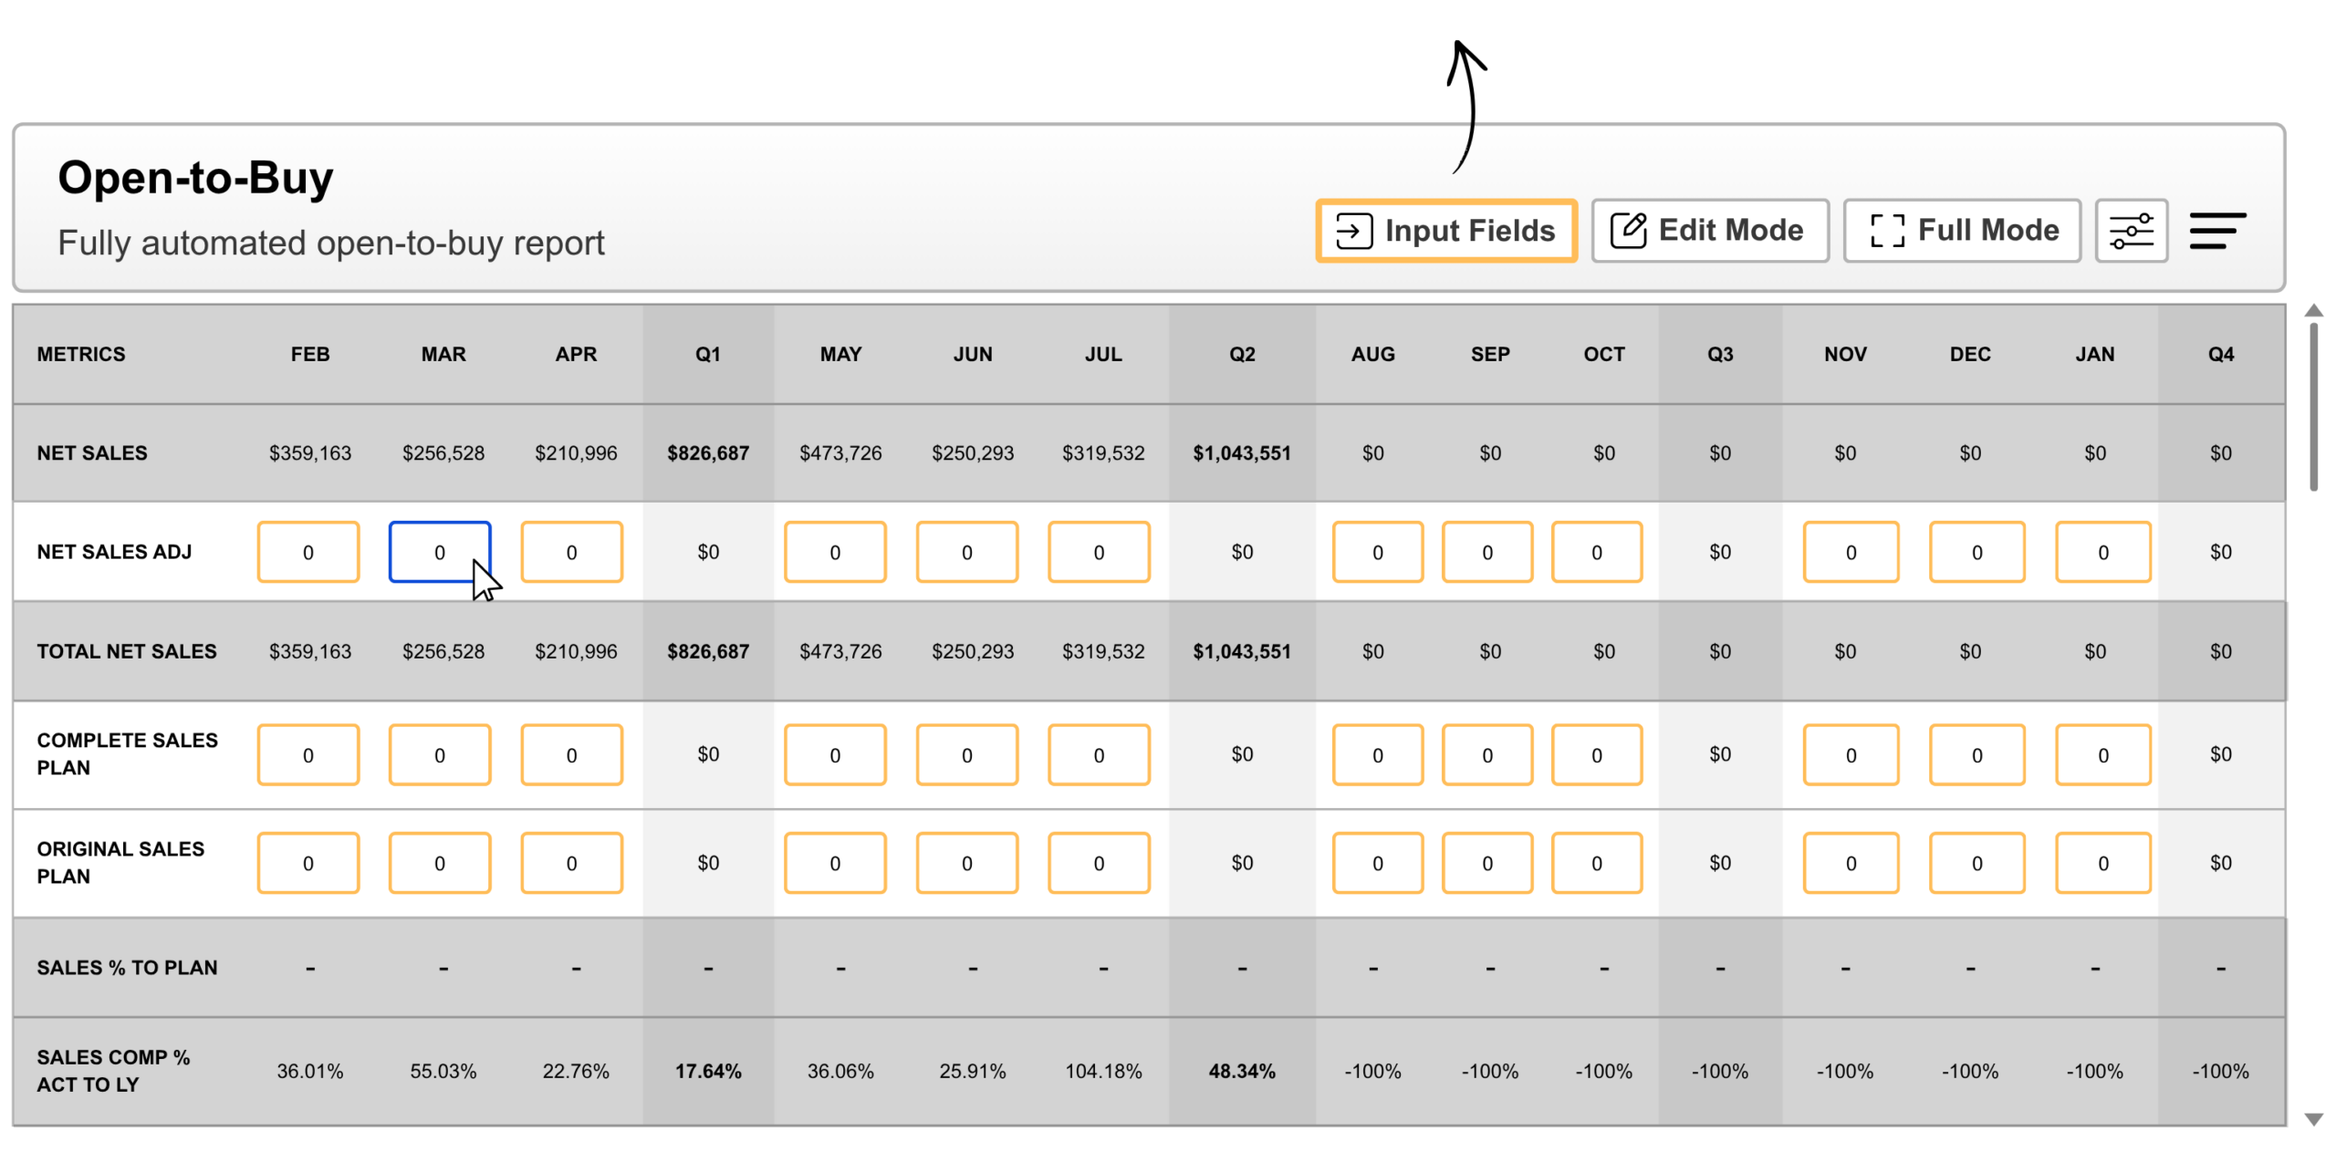Open the hamburger menu icon
Viewport: 2336px width, 1173px height.
[2217, 231]
